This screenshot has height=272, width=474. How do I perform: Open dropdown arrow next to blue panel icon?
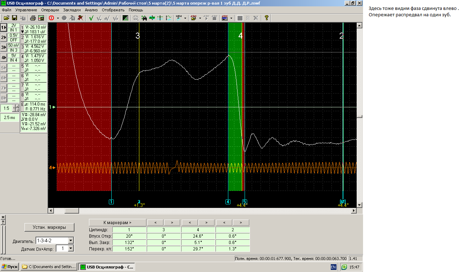(x=231, y=18)
